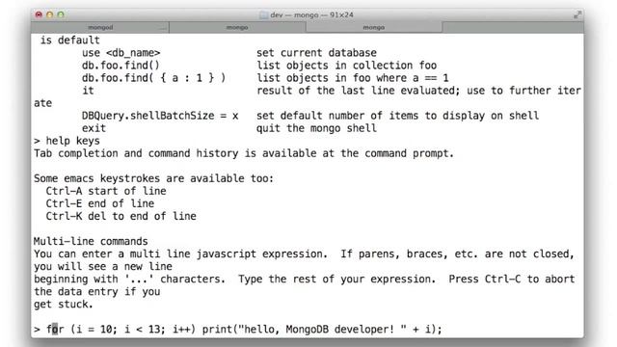Click the highlighted cursor in the word 'for'
Screen dimensions: 617x347
[x=55, y=329]
